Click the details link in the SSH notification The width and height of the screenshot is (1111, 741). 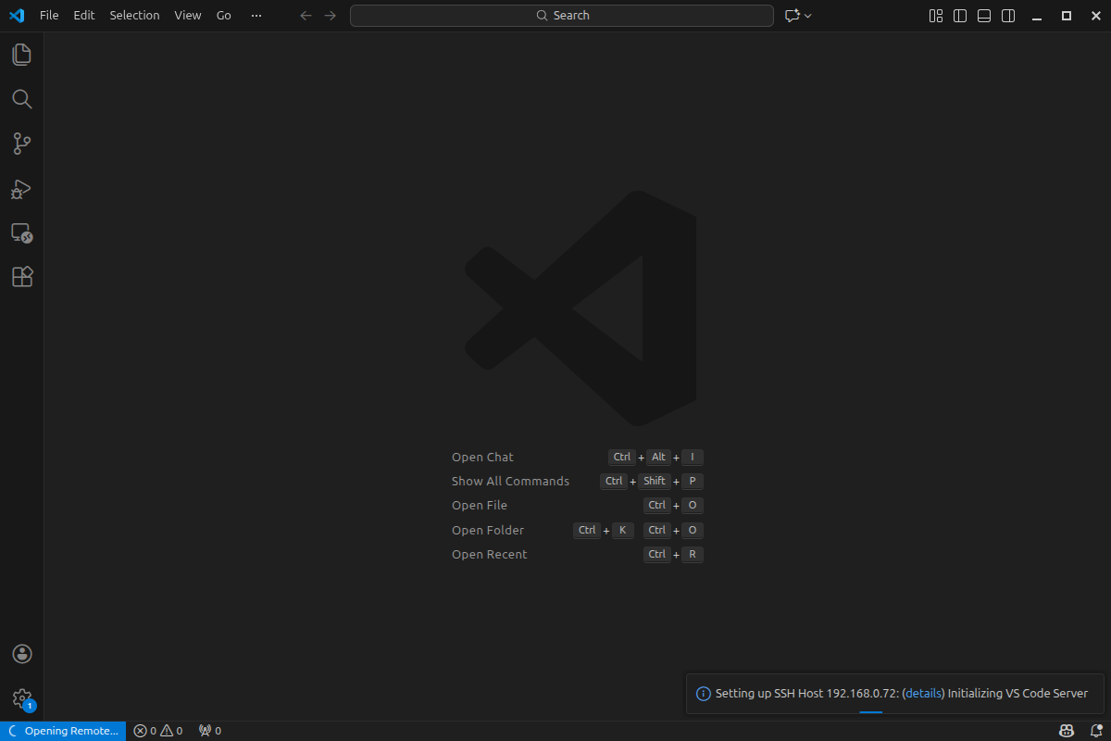923,694
